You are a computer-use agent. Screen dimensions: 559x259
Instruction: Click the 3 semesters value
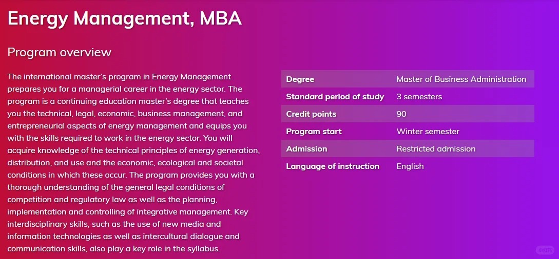[419, 97]
